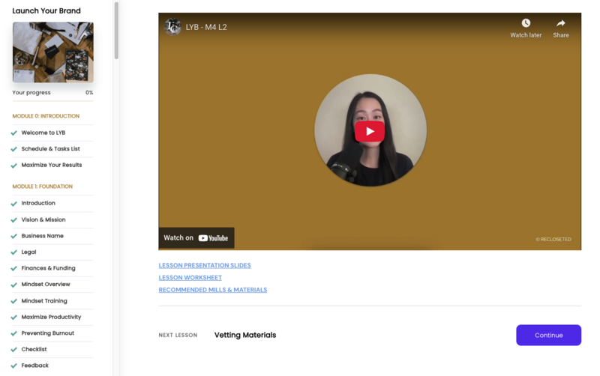600x376 pixels.
Task: Click the Share arrow icon
Action: click(x=560, y=23)
